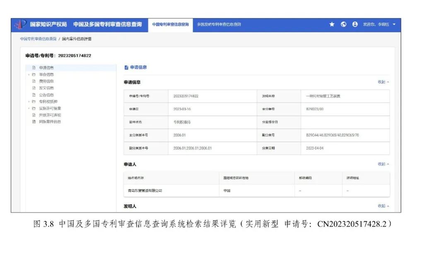
Task: Open the user account avatar icon
Action: (355, 24)
